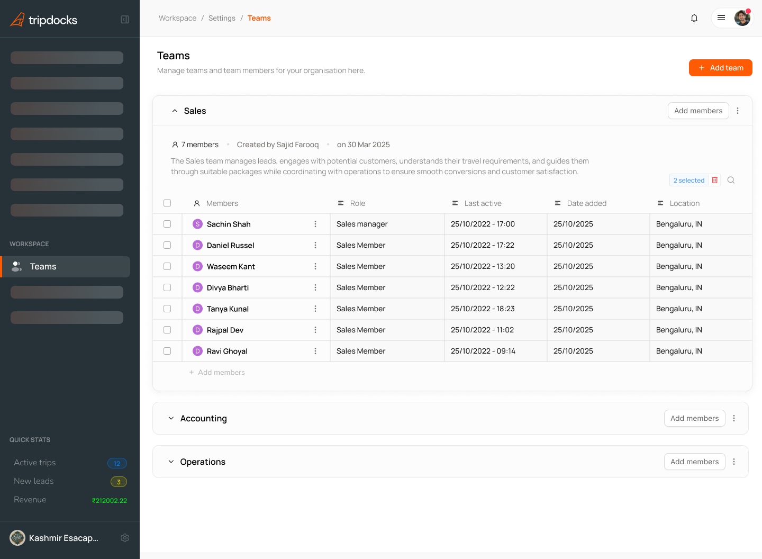Check Daniel Russel's row checkbox
The height and width of the screenshot is (559, 762).
point(167,245)
